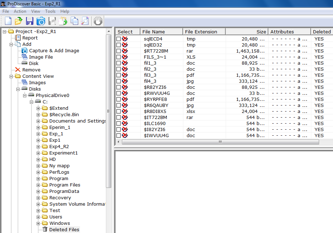Click the Images icon under Content View
The image size is (333, 233).
click(25, 82)
